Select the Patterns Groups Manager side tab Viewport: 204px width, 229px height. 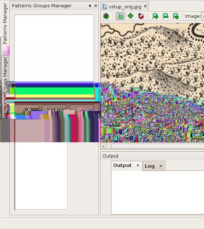coord(5,86)
